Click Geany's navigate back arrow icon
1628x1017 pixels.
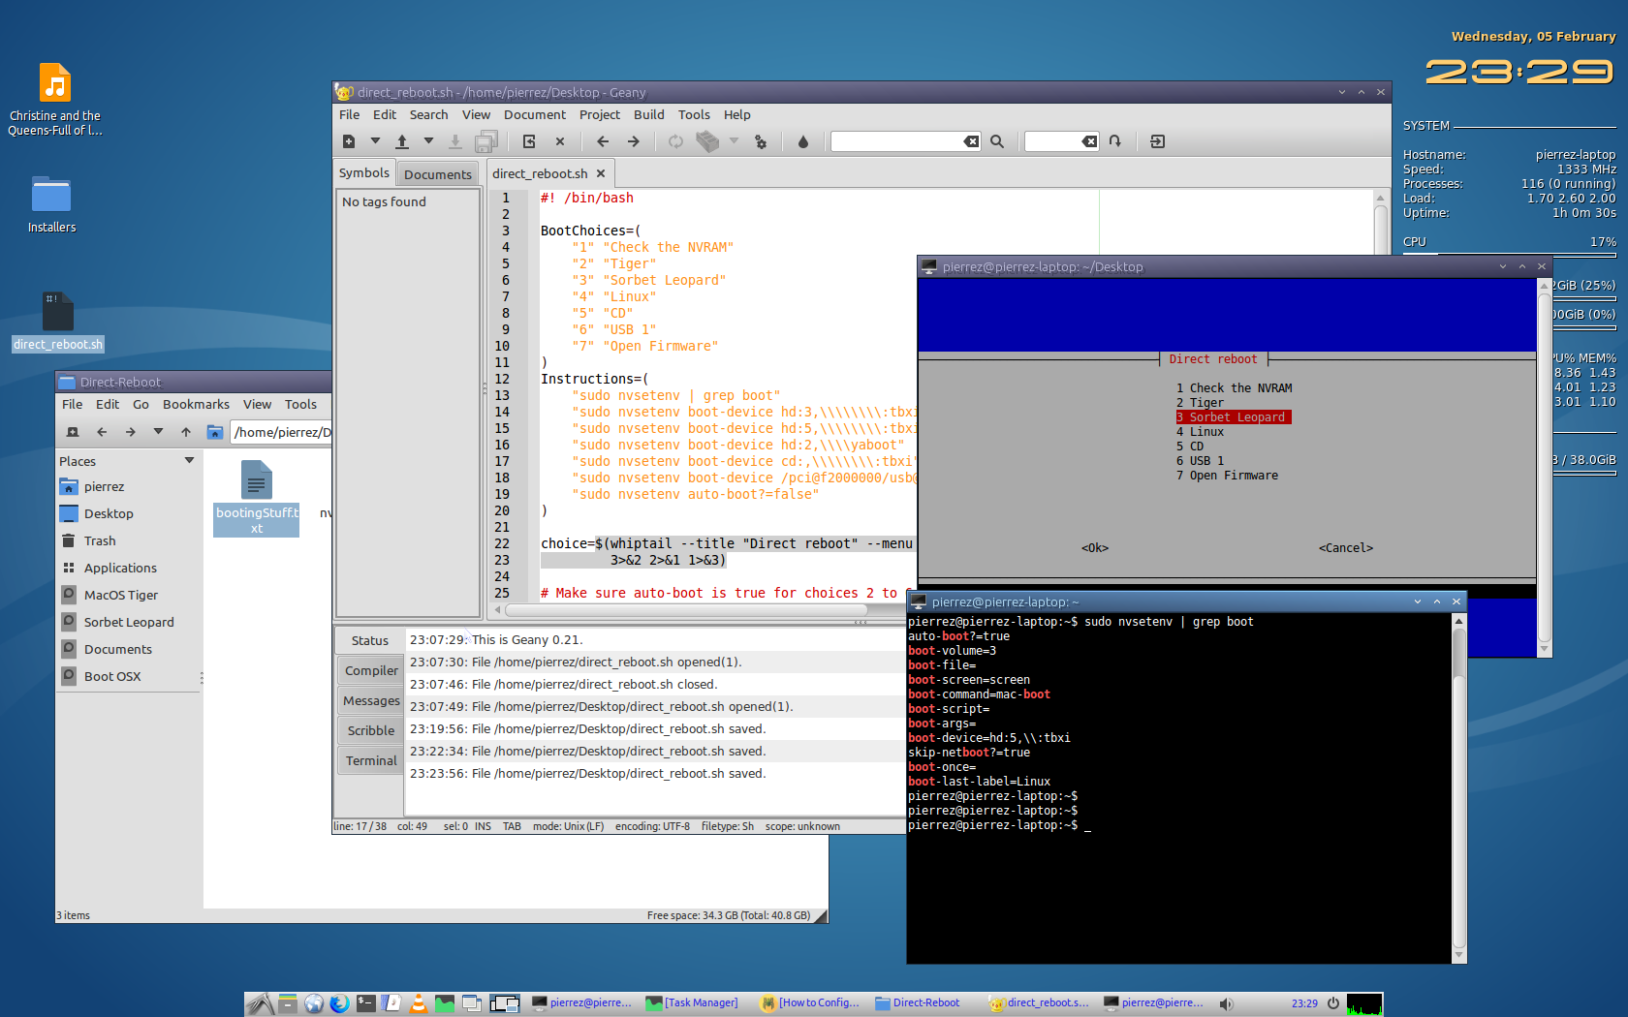(603, 141)
